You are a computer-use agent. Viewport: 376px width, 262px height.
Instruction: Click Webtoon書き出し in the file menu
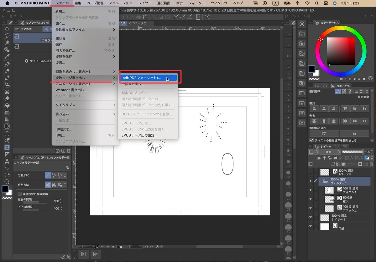click(72, 91)
